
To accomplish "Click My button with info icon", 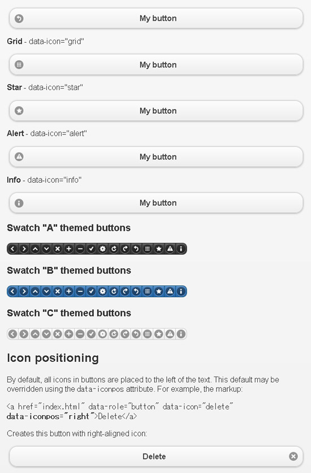I will tap(156, 203).
